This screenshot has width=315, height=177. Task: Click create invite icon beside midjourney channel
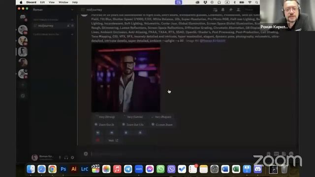tap(68, 26)
